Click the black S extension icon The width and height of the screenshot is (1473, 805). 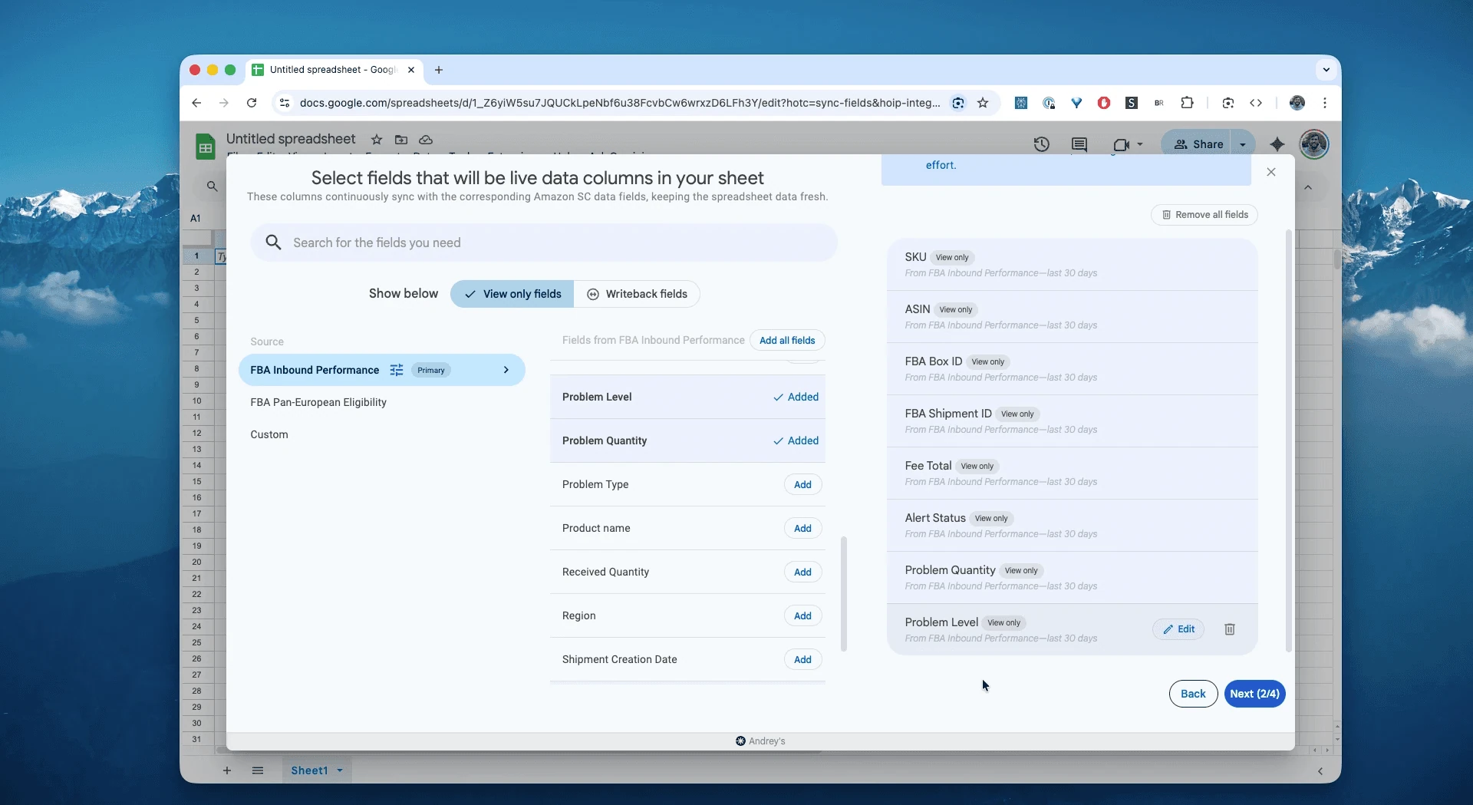pos(1132,103)
